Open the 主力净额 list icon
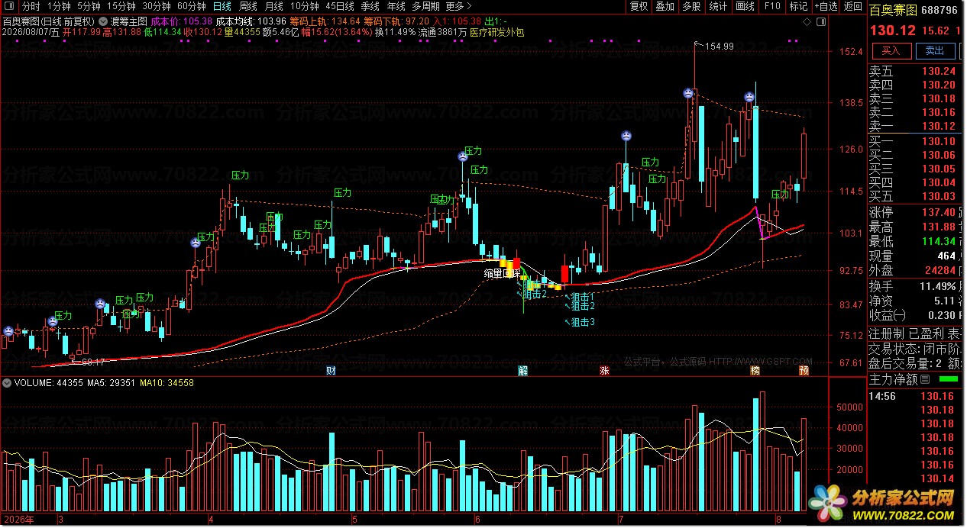This screenshot has width=967, height=528. [924, 379]
